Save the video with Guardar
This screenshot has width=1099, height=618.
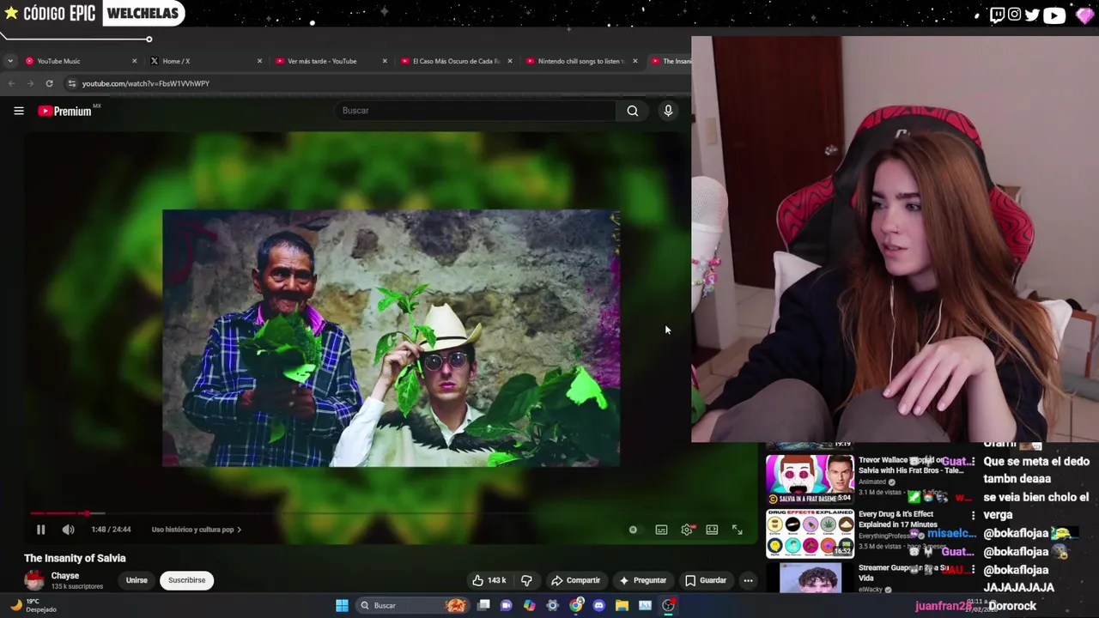[x=705, y=580]
